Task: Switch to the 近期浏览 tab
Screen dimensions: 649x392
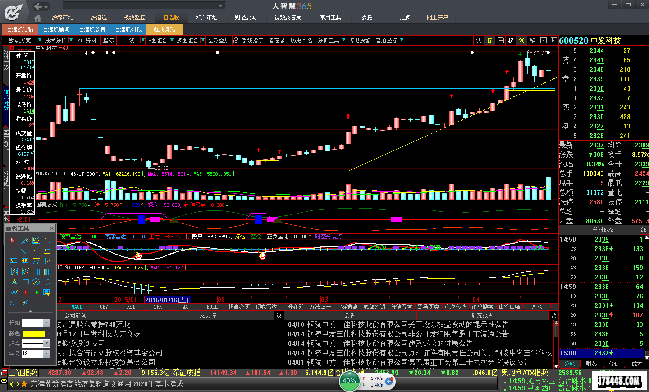Action: [x=164, y=29]
